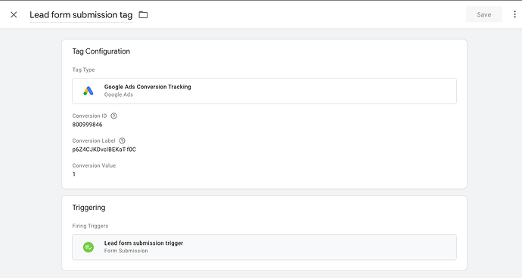Open the three-dot more options menu
Screen dimensions: 522x278
tap(514, 14)
